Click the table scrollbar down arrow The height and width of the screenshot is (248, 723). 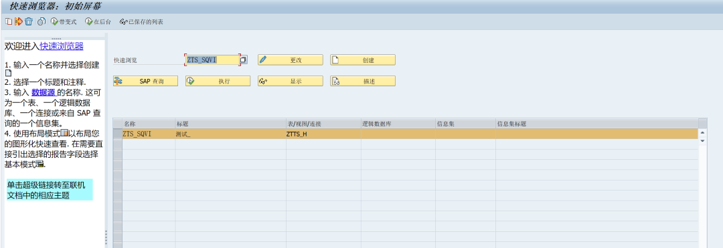pos(703,140)
